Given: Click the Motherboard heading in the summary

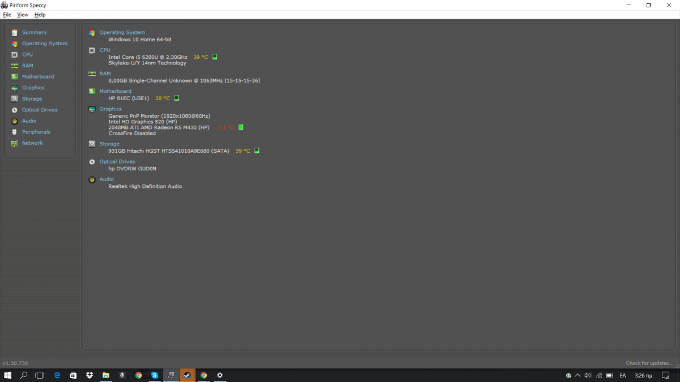Looking at the screenshot, I should [x=115, y=91].
